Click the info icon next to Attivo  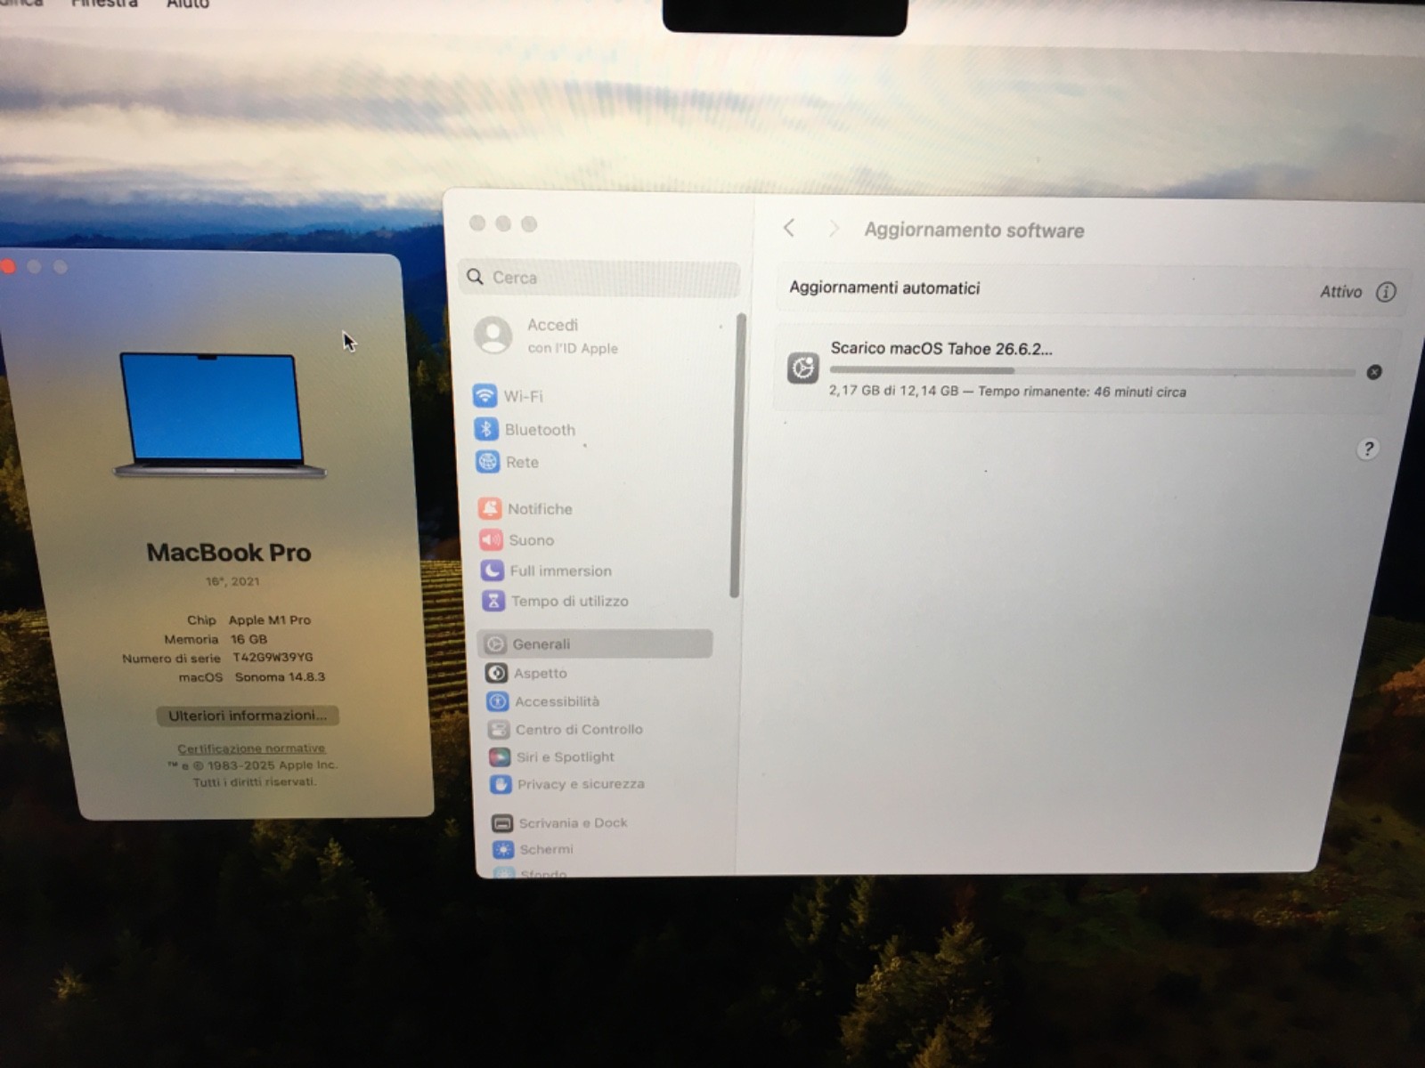(x=1386, y=292)
